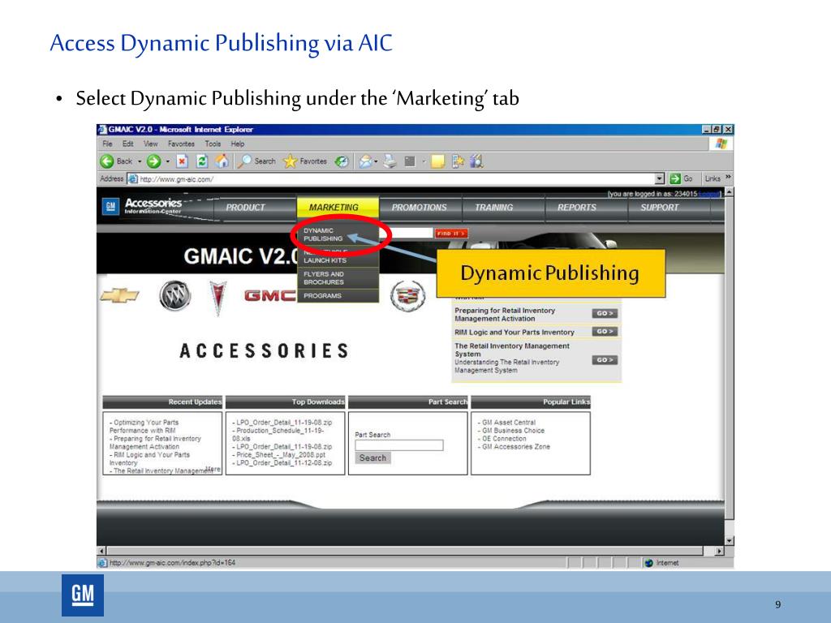Click the page icon in address bar
The height and width of the screenshot is (623, 831).
click(133, 179)
